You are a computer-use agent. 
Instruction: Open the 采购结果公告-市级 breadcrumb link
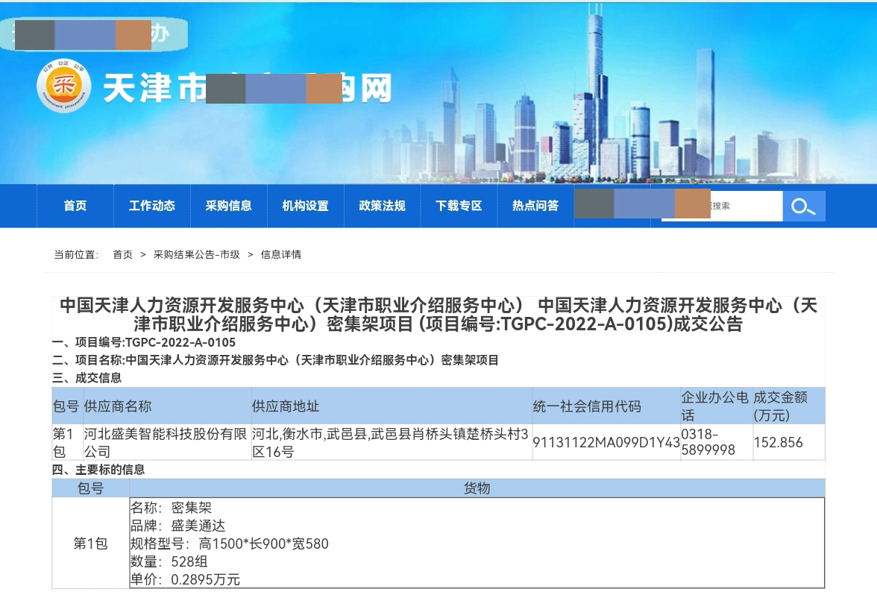coord(197,254)
